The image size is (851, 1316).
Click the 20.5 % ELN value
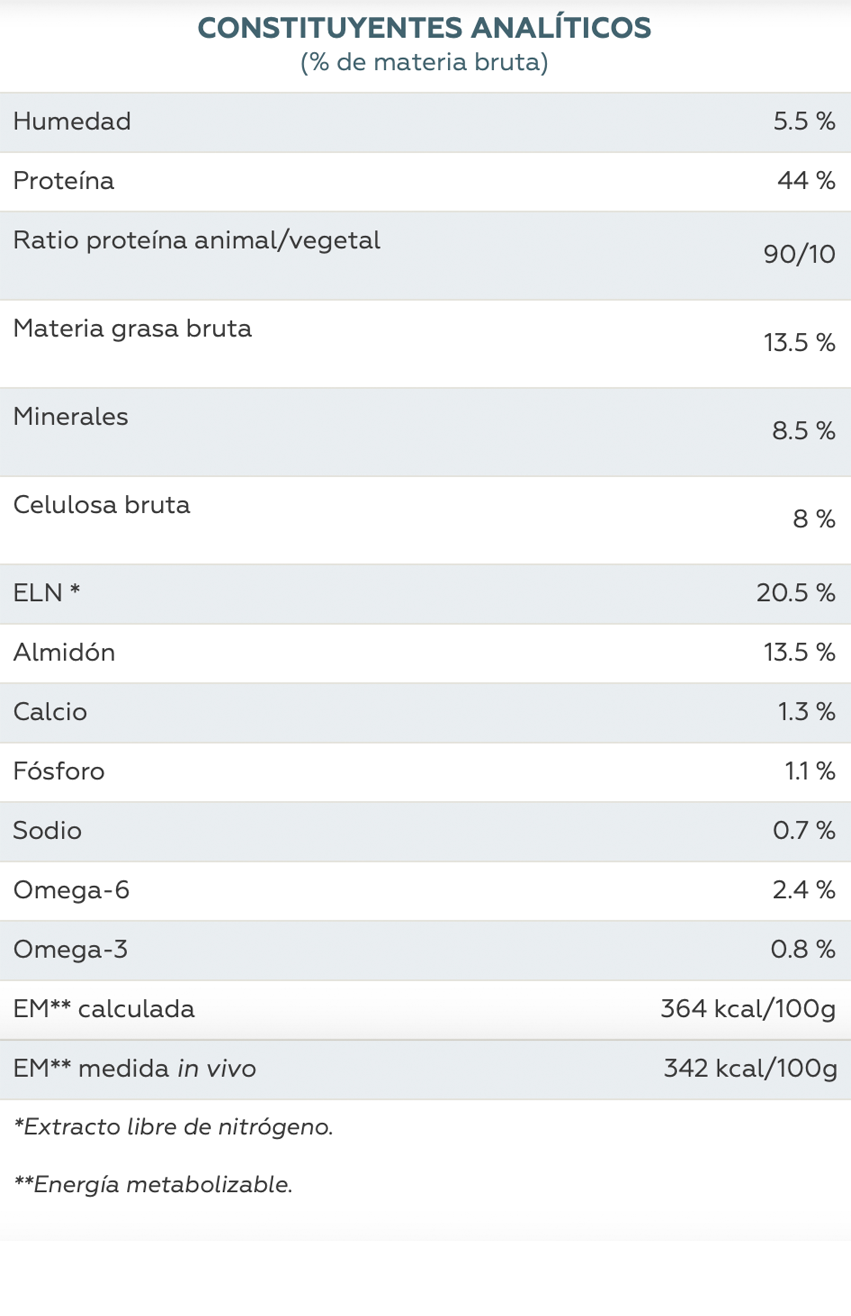coord(795,593)
